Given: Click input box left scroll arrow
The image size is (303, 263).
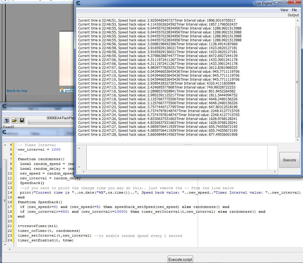Looking at the screenshot, I should click(84, 171).
